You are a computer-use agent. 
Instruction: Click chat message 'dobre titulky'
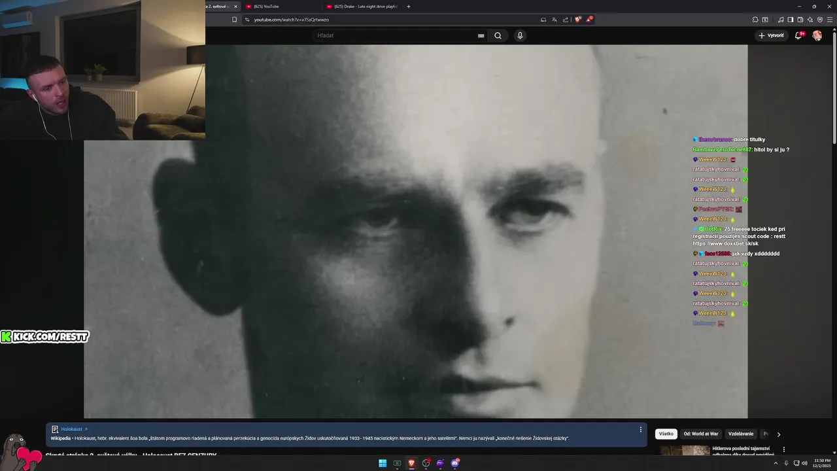(749, 139)
